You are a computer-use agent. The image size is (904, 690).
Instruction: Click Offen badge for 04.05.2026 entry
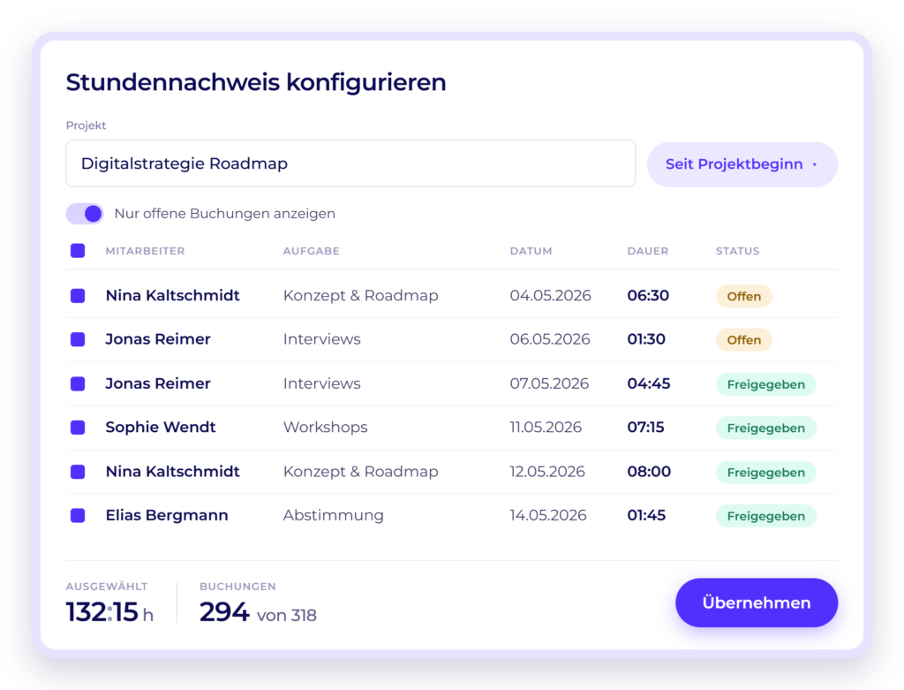(743, 296)
